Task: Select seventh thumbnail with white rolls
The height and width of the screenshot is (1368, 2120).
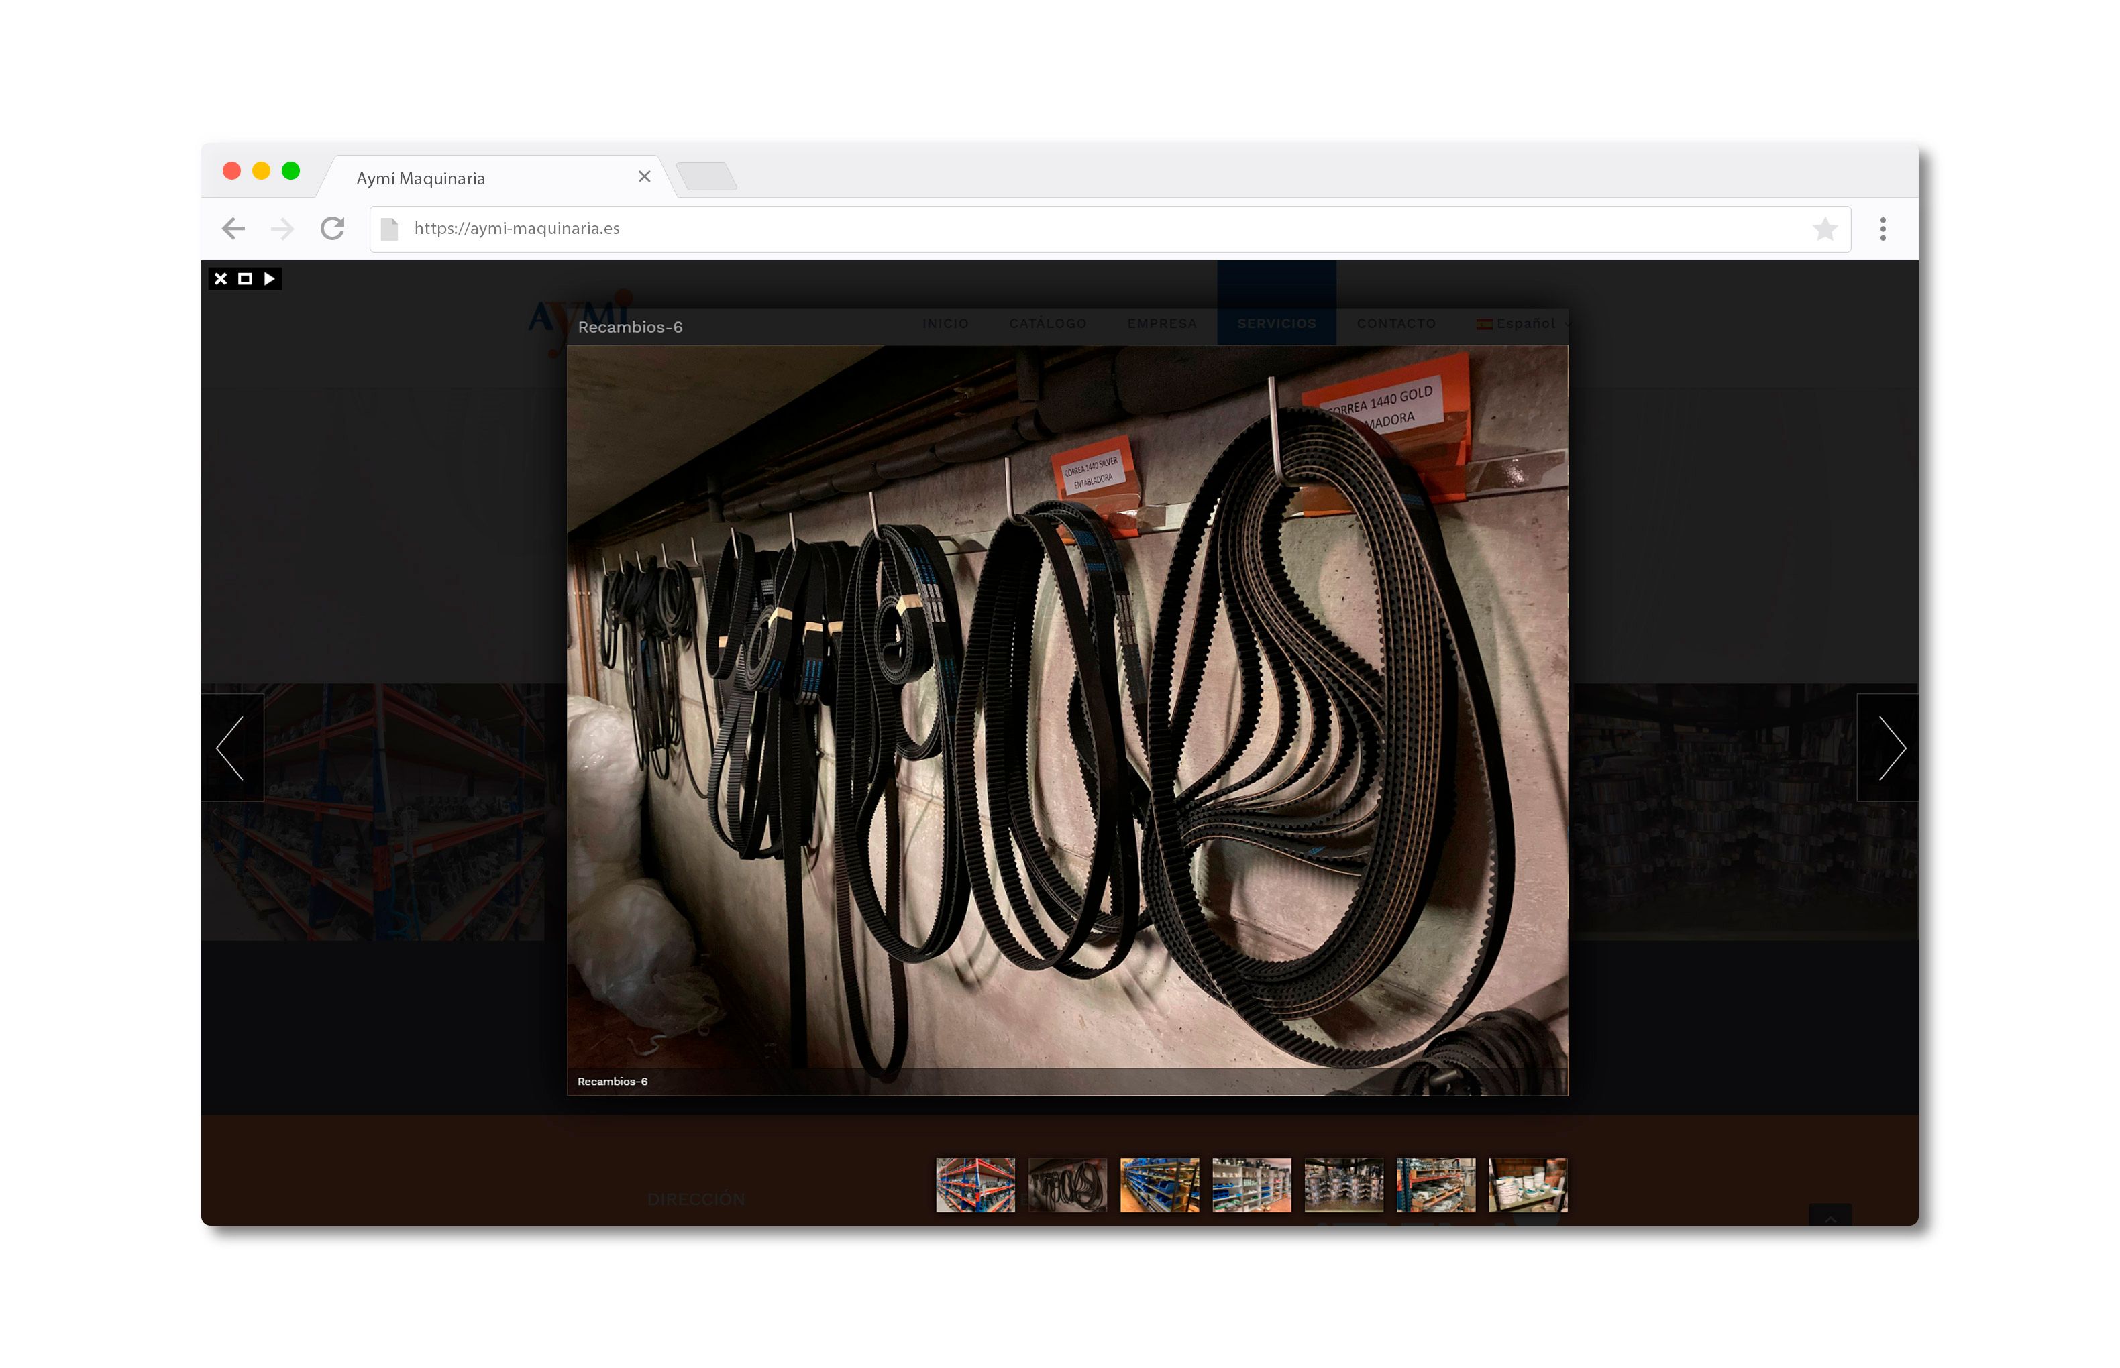Action: [x=1528, y=1185]
